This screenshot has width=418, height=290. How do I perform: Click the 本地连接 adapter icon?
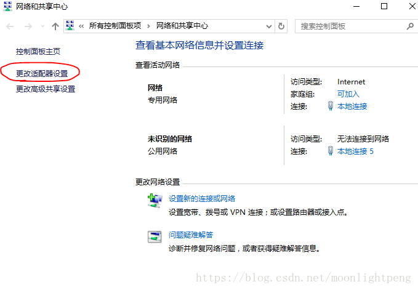point(331,106)
